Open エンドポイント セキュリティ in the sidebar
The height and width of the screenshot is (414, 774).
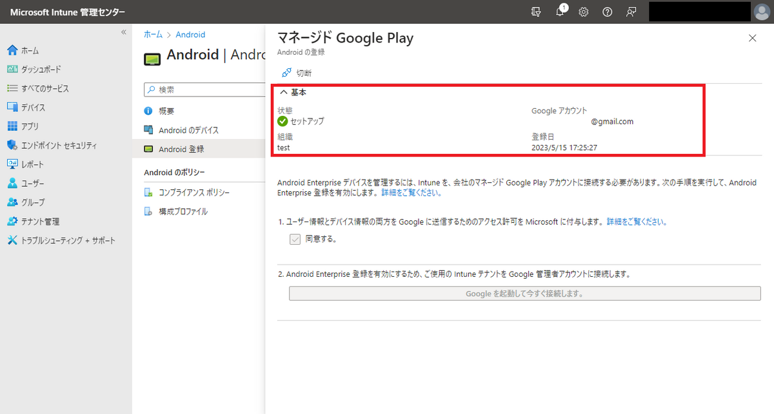tap(59, 146)
